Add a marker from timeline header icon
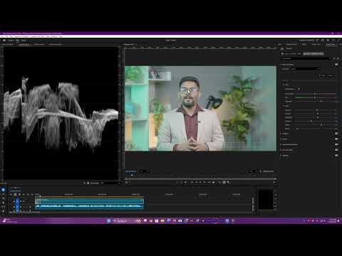 (x=24, y=195)
